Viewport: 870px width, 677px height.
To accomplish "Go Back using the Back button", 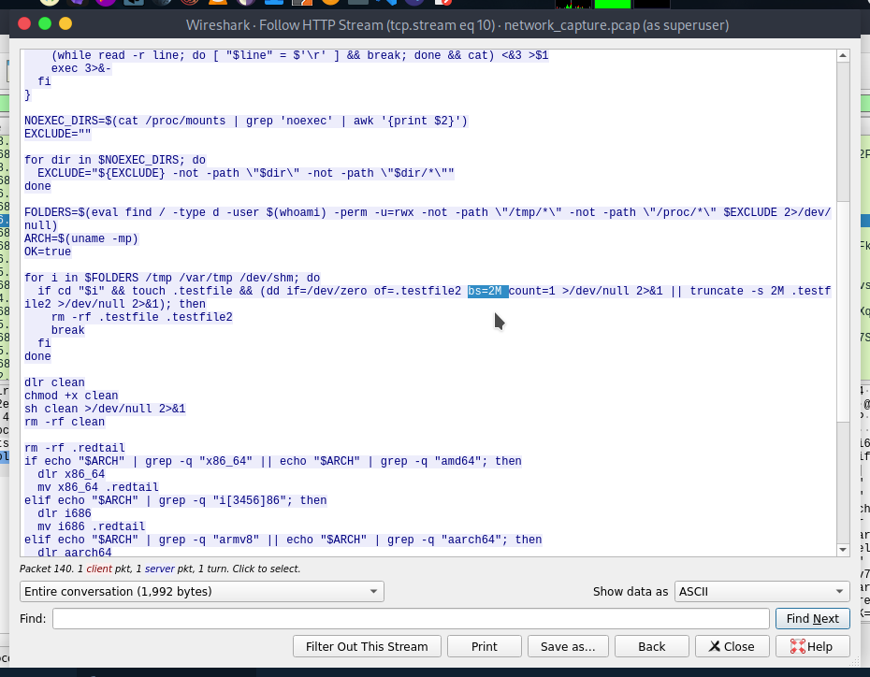I will click(x=652, y=646).
